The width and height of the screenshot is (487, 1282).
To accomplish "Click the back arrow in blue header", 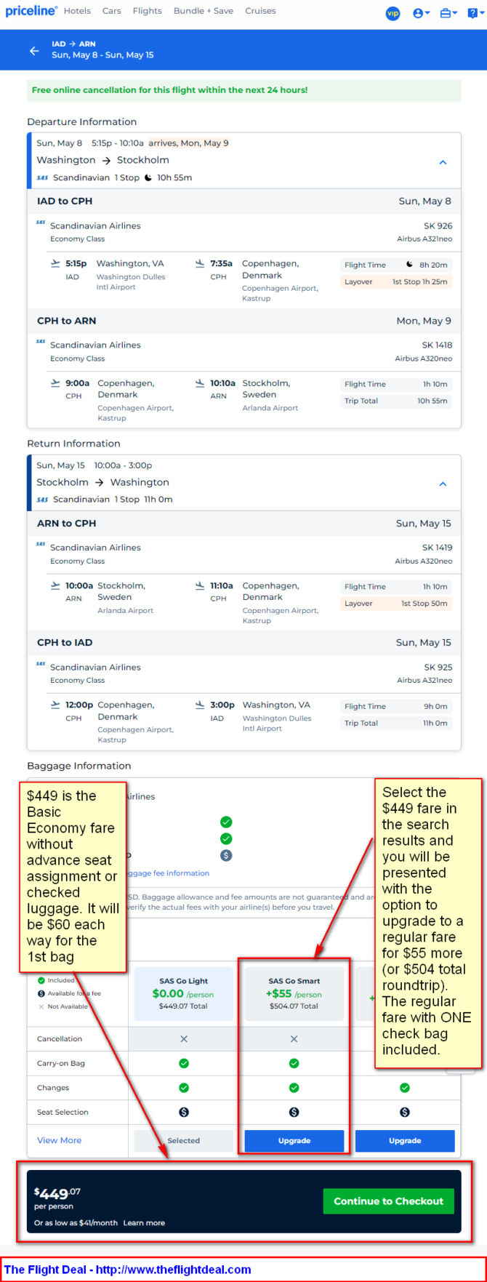I will (34, 50).
